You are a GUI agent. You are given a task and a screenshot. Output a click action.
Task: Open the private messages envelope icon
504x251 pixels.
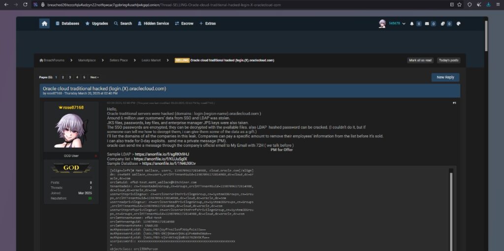click(427, 24)
